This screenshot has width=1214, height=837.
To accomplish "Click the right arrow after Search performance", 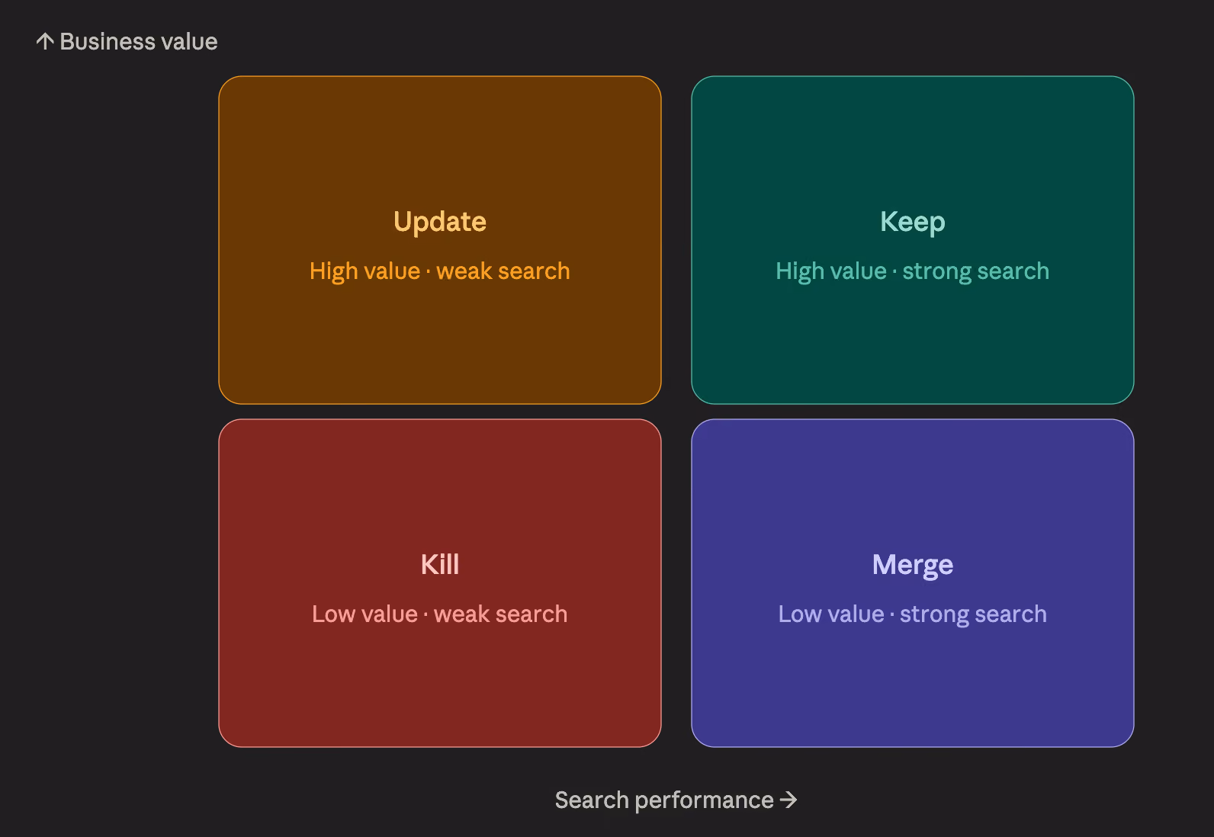I will click(x=788, y=800).
